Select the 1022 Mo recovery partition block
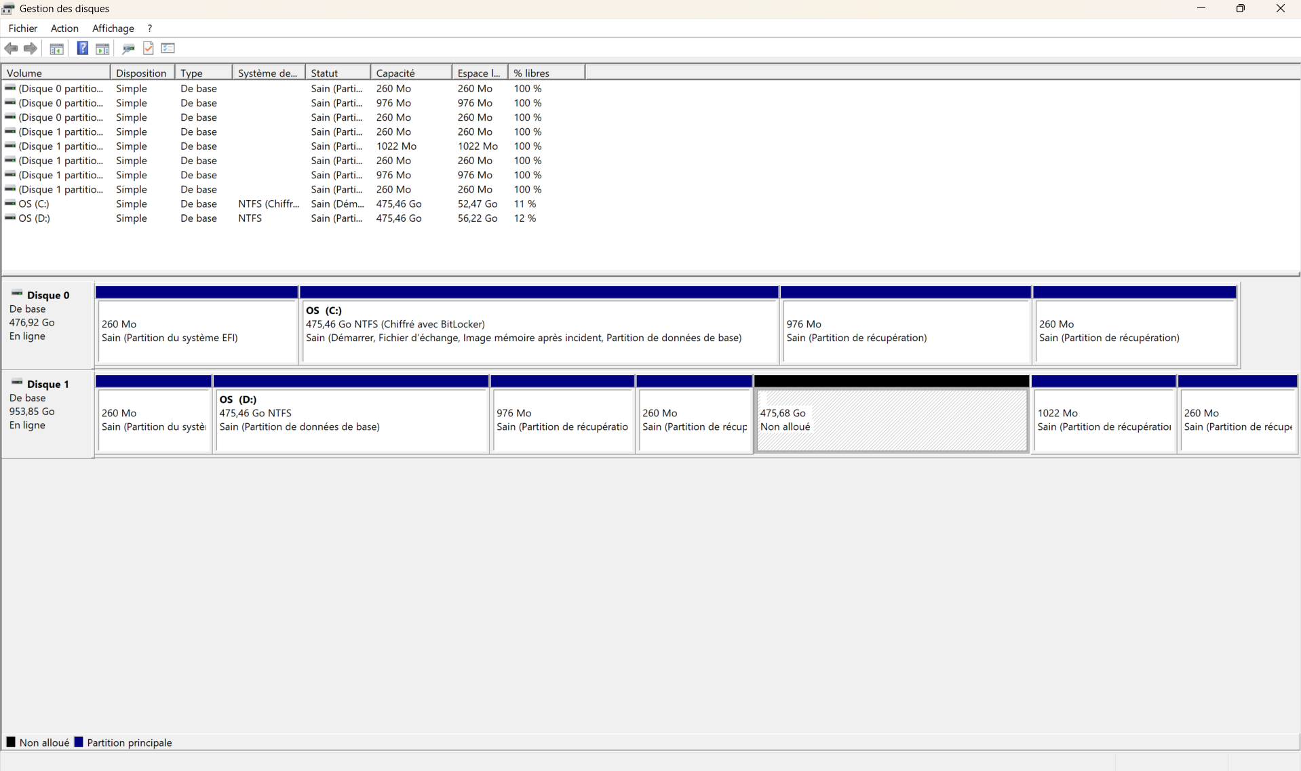1301x771 pixels. tap(1104, 420)
